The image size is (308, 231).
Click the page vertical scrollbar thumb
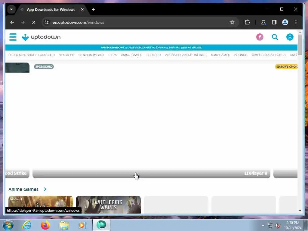point(300,45)
